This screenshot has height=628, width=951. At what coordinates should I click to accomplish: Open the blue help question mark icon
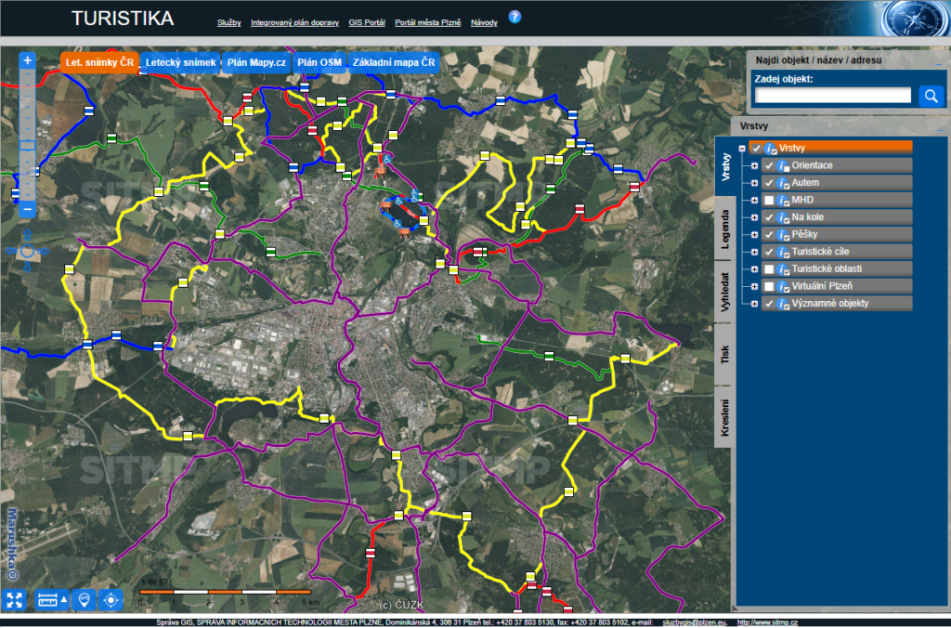pos(515,17)
